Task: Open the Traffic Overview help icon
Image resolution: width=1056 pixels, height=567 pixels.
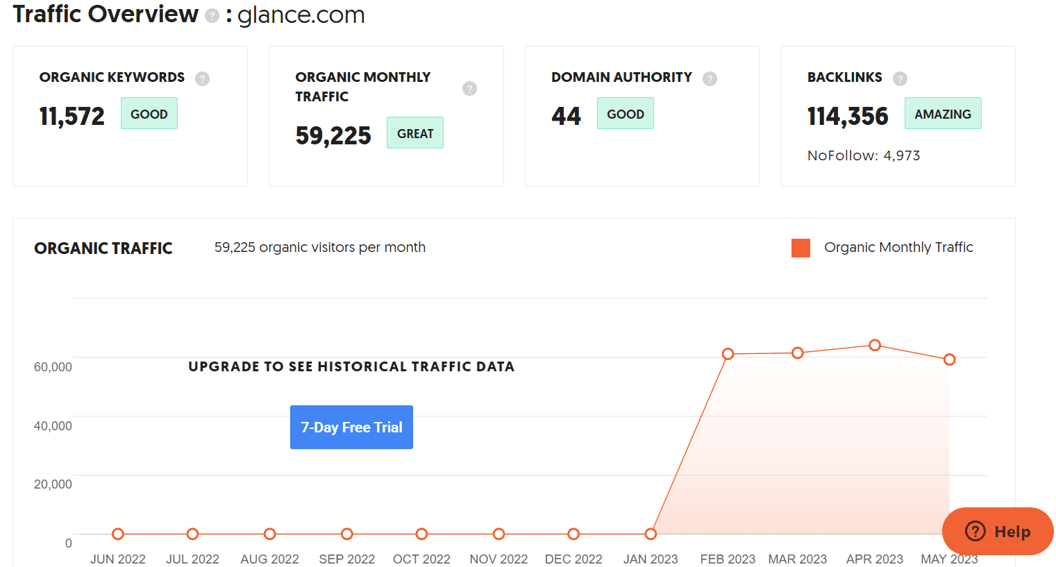Action: point(210,15)
